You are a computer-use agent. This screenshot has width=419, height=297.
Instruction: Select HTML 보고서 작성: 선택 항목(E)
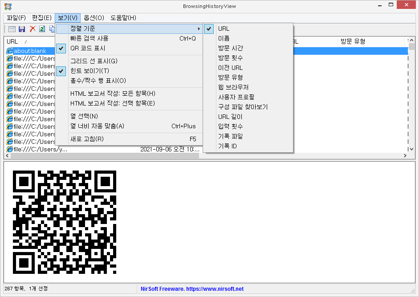[x=129, y=103]
